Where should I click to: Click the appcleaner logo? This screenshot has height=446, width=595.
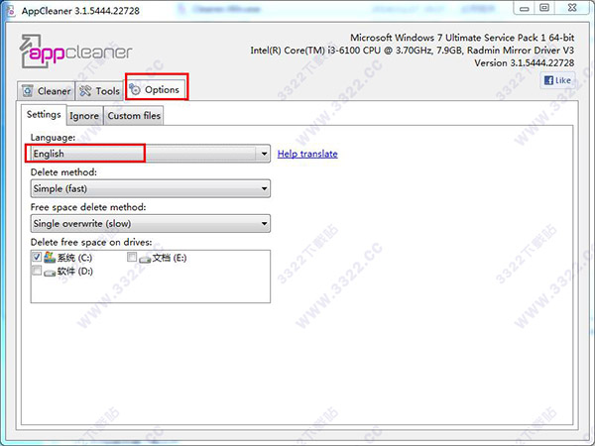point(76,52)
